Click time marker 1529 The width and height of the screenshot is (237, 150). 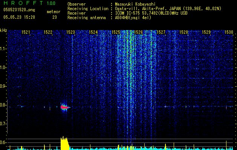pos(206,32)
